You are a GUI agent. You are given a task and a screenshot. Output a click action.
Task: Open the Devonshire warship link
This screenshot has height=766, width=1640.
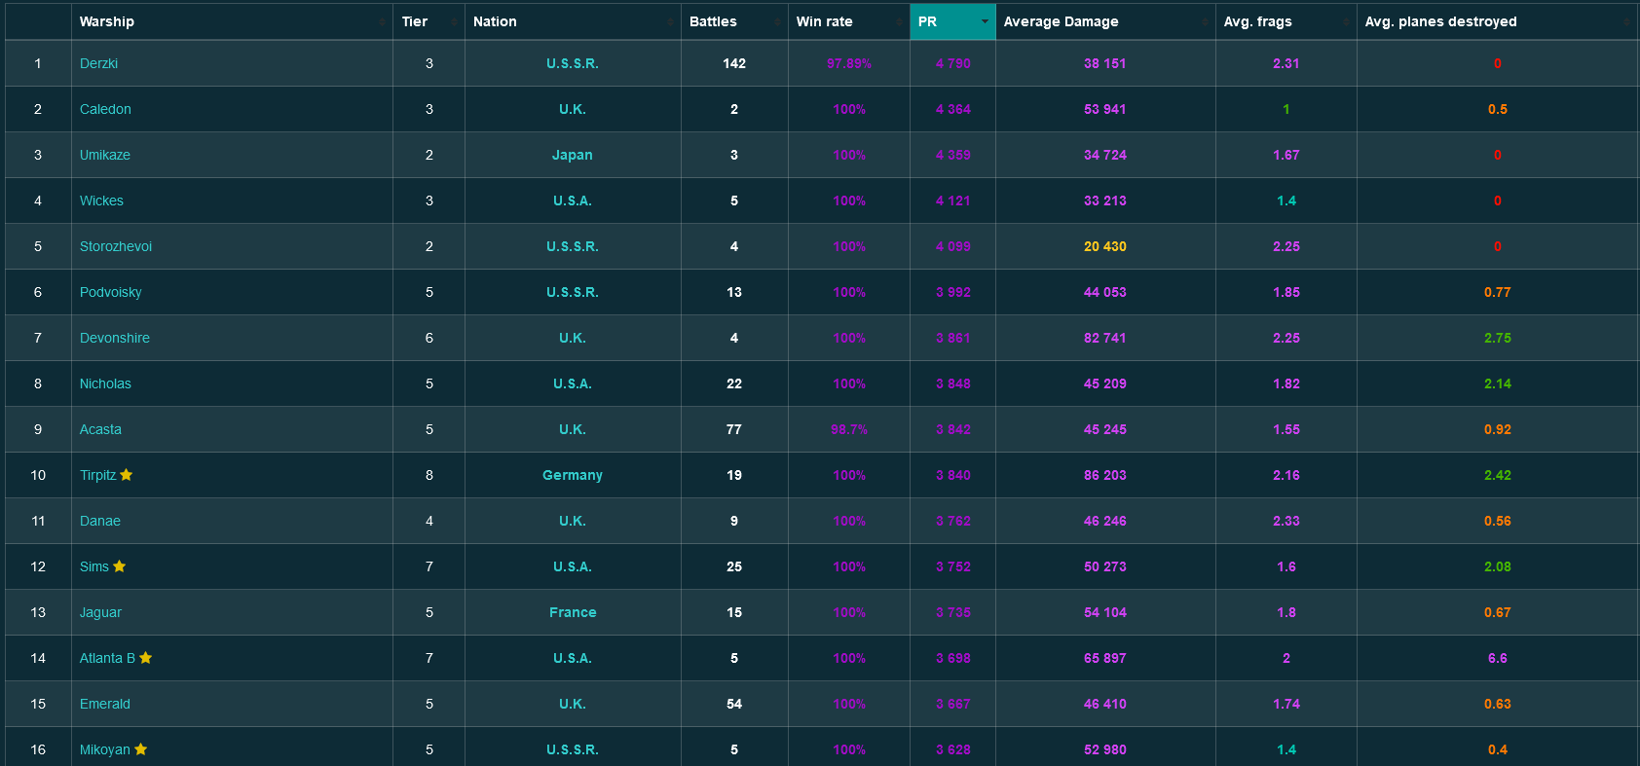coord(115,338)
